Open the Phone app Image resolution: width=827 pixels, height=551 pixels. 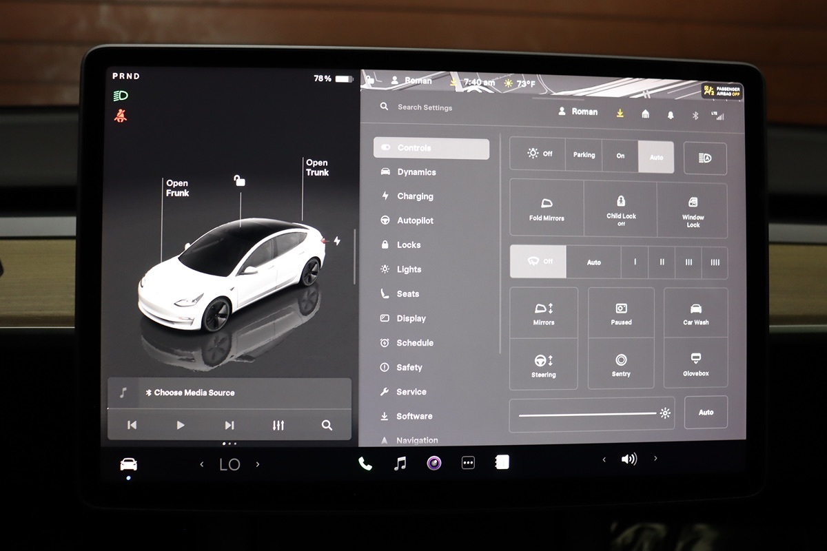tap(365, 464)
